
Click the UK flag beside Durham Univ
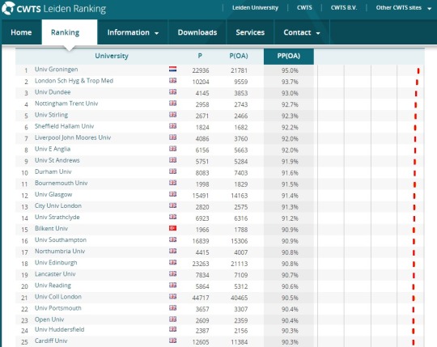pos(173,171)
